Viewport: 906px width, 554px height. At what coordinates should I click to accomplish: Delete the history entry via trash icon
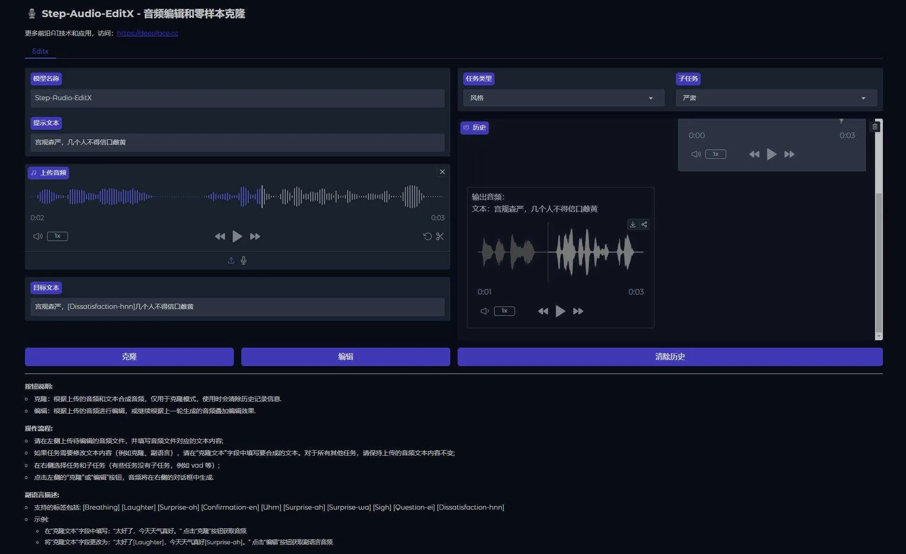tap(875, 126)
